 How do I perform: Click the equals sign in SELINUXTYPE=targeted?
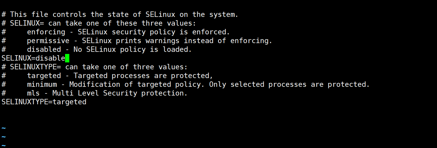point(50,102)
